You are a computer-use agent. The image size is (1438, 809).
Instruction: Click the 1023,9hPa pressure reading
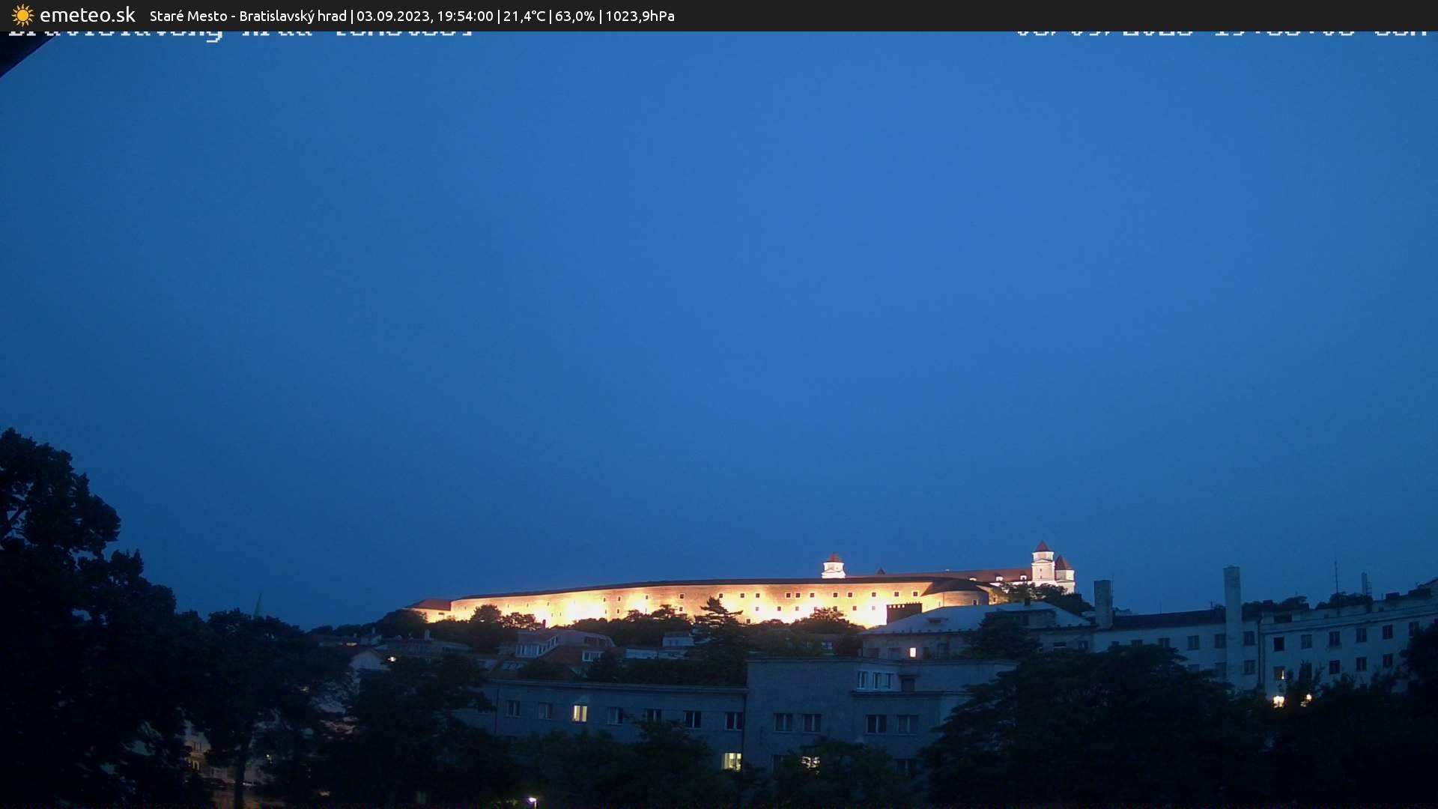point(640,16)
